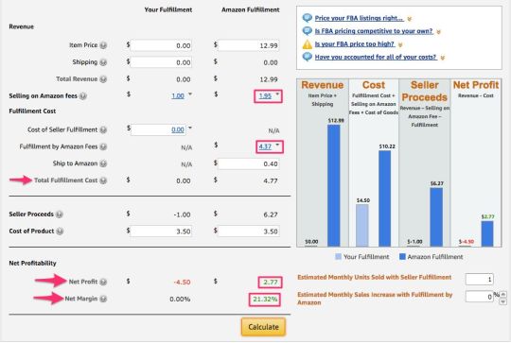Screen dimensions: 511x343
Task: Open Price your FBA listings right link
Action: point(359,18)
